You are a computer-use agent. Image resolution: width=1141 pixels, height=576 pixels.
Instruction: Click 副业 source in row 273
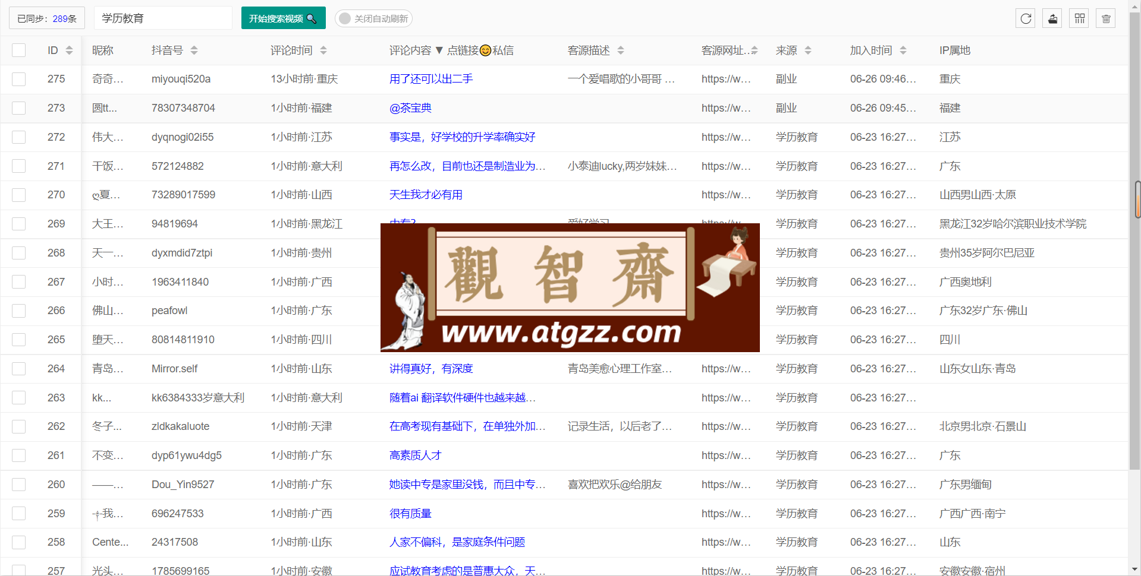(786, 108)
